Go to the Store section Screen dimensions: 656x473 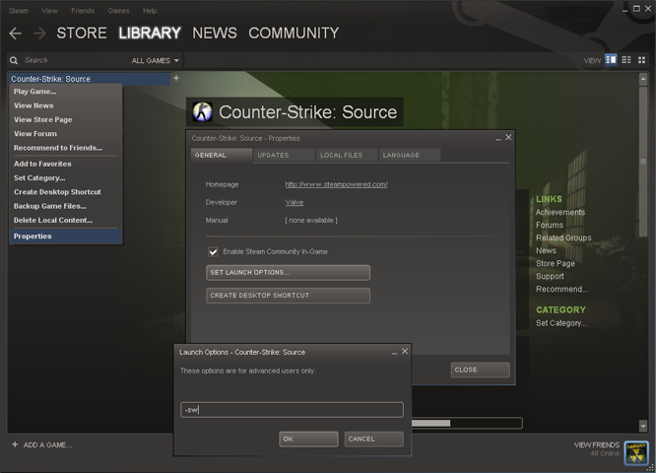[82, 34]
